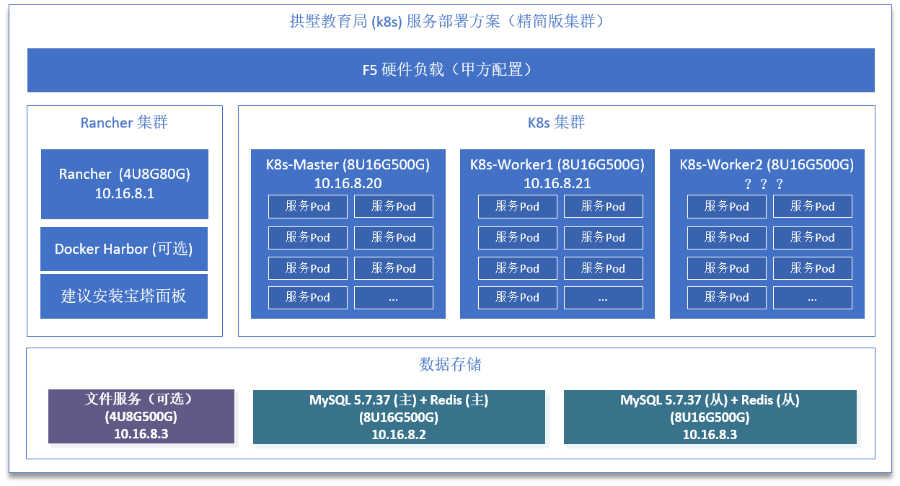Select the Rancher (4U8G80G) 10.16.8.1 box

124,184
